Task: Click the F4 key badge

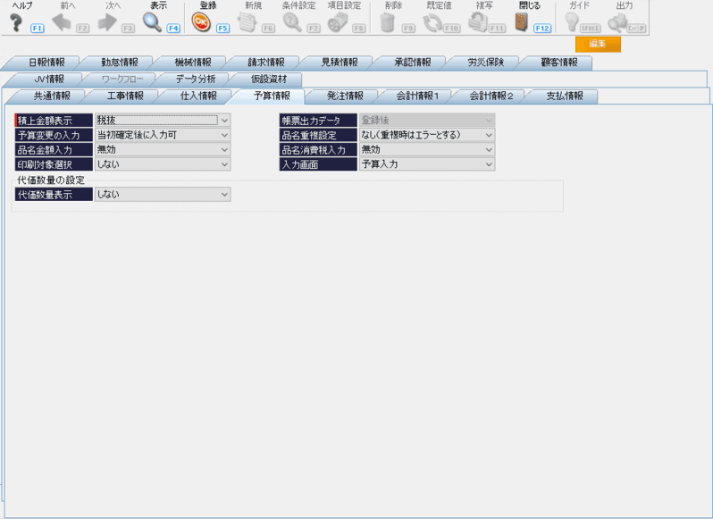Action: click(173, 29)
